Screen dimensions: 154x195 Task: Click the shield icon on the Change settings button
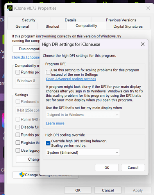pyautogui.click(x=22, y=175)
